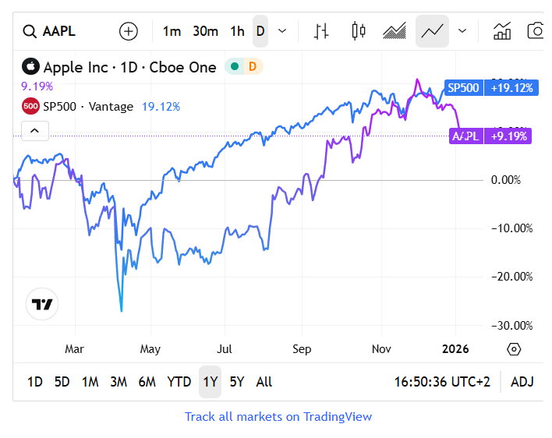Select the area chart style
This screenshot has height=438, width=552.
point(395,31)
